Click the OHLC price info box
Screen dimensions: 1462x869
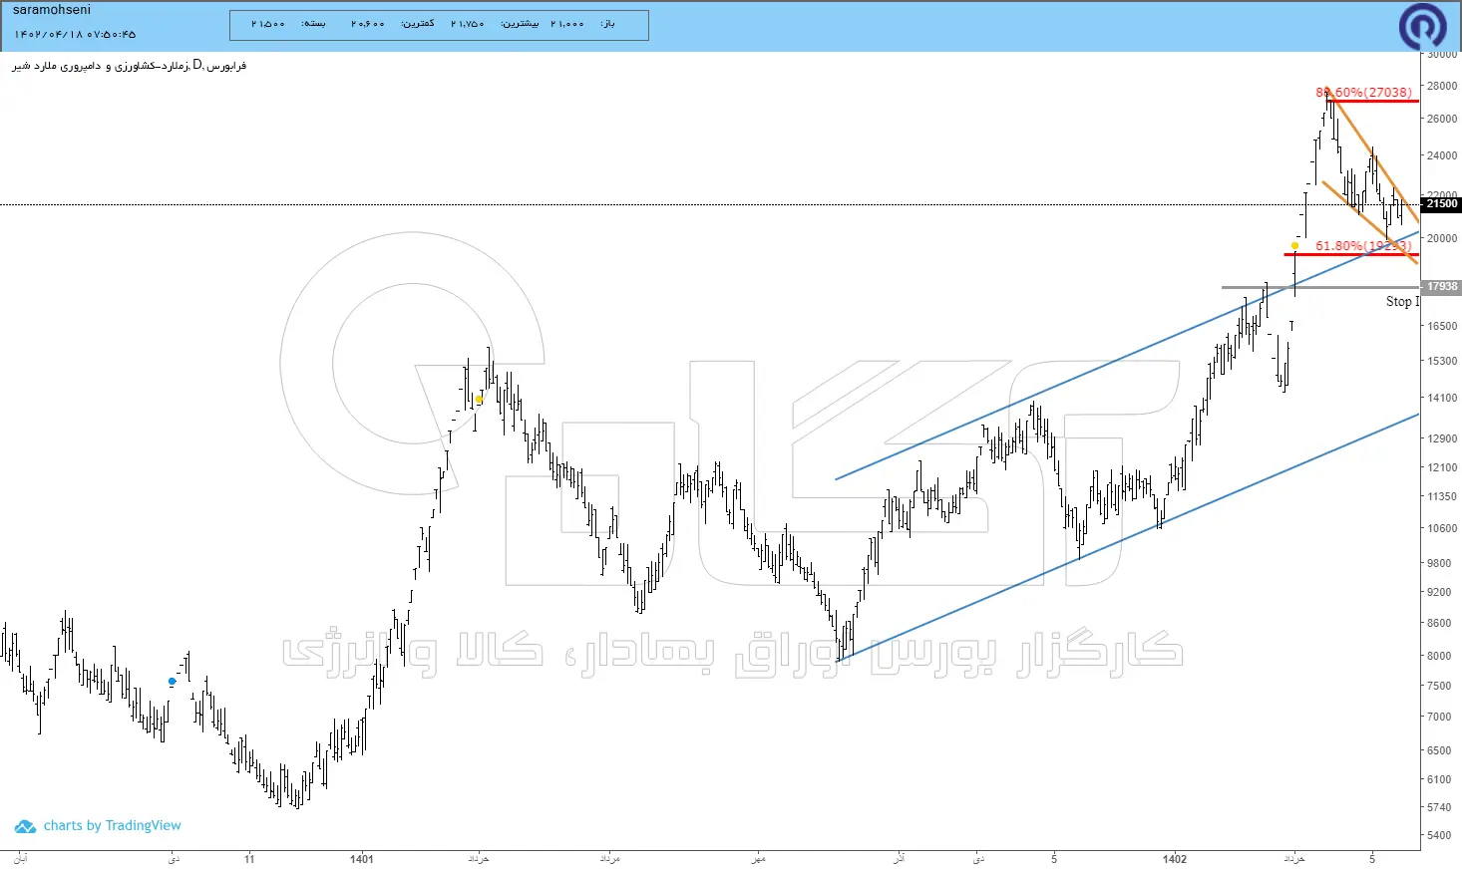439,25
